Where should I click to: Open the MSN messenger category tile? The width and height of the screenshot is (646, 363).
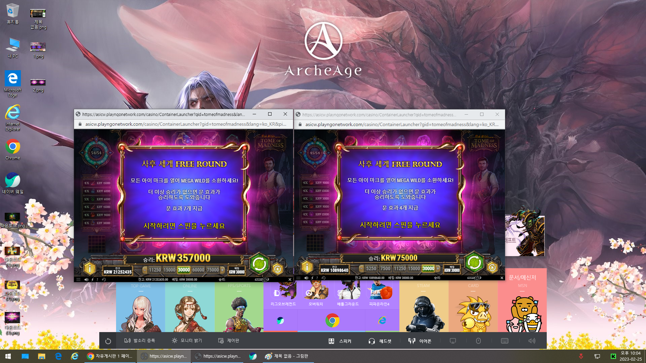tap(522, 300)
